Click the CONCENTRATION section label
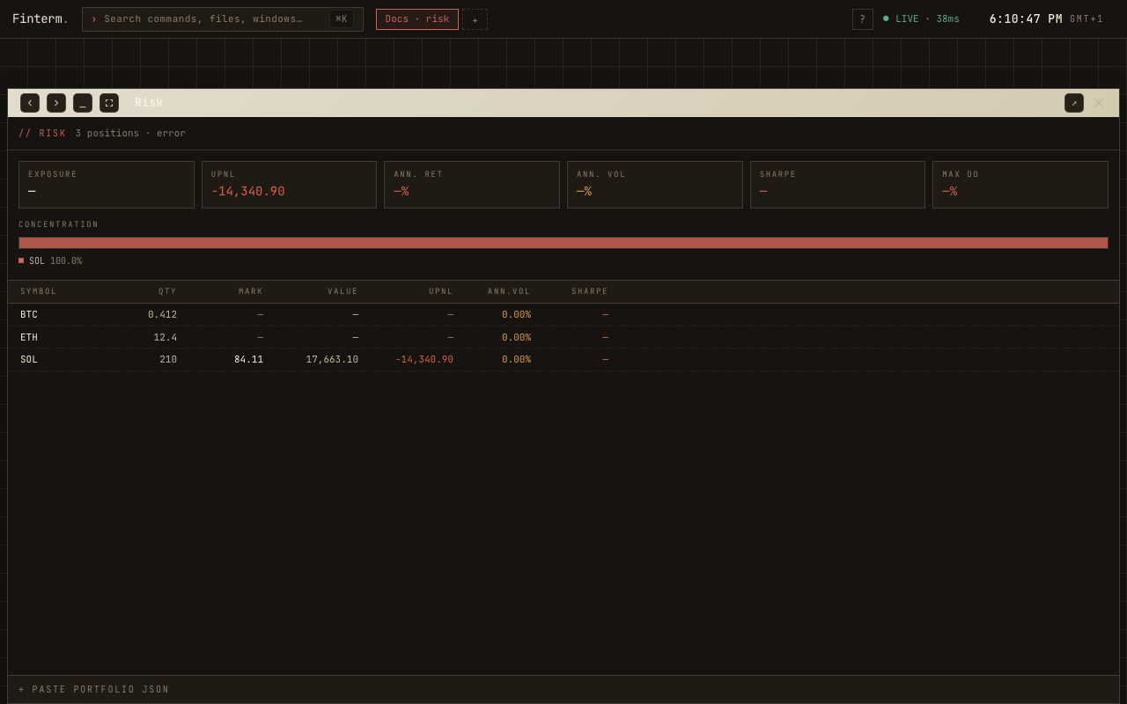 click(59, 225)
